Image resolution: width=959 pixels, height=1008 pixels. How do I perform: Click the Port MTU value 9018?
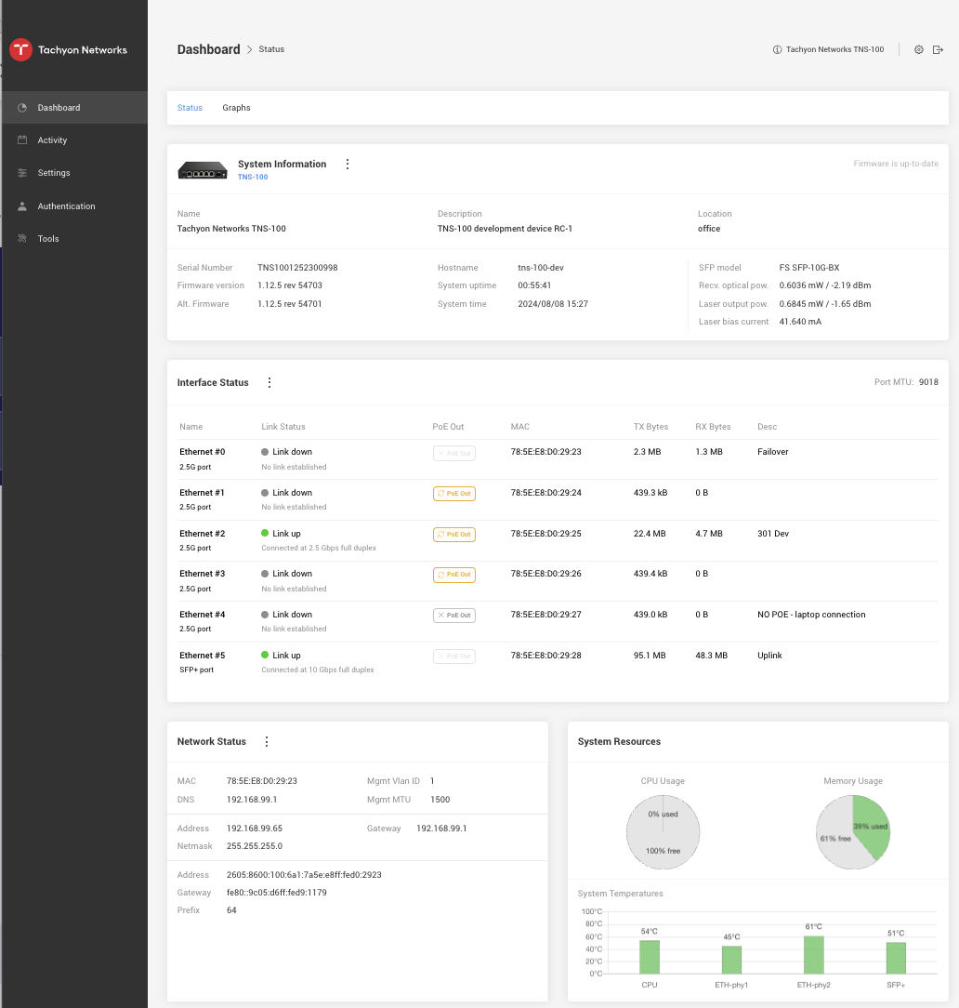pyautogui.click(x=928, y=382)
